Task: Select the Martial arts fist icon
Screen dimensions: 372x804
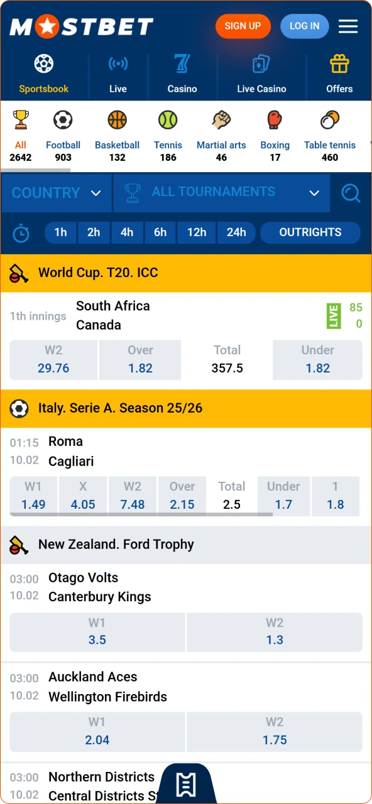Action: click(221, 120)
